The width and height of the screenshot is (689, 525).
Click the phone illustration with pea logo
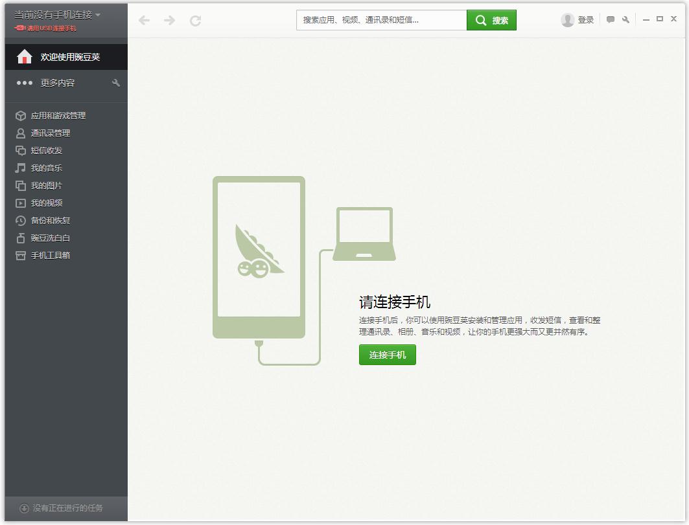tap(259, 257)
